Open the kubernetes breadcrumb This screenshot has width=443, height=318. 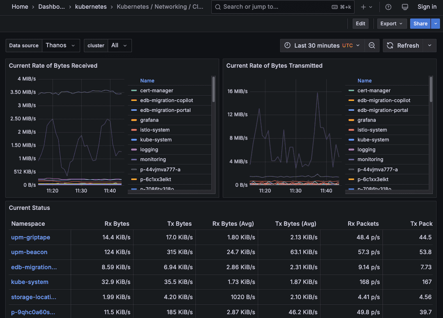pyautogui.click(x=91, y=7)
